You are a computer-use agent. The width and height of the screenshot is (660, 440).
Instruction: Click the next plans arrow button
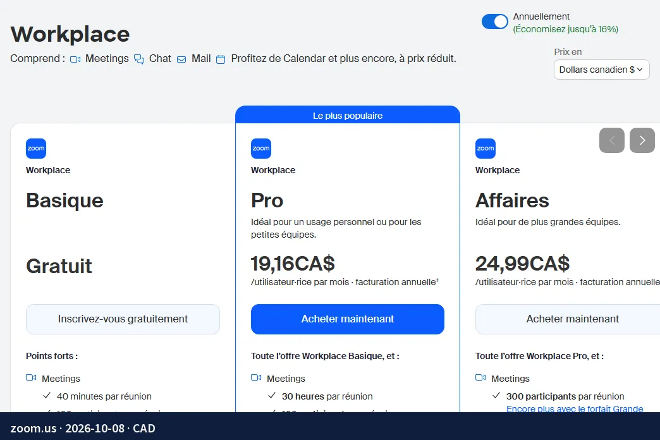pos(642,140)
